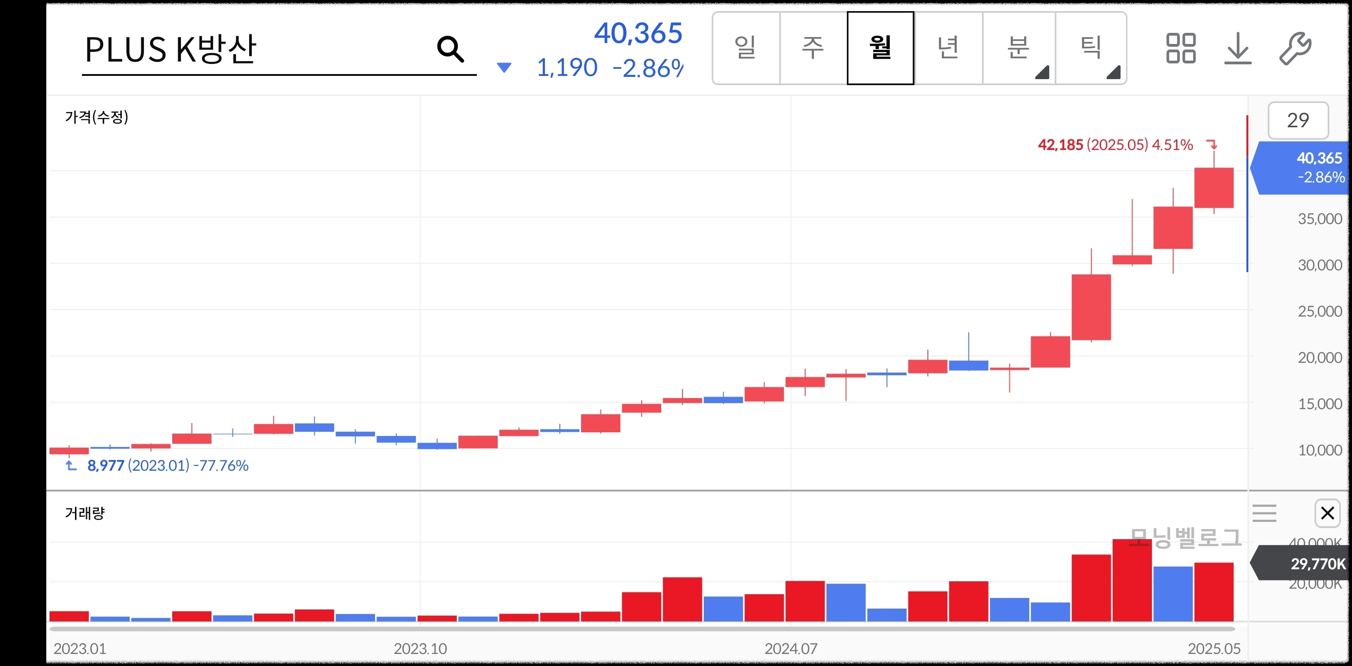Click the high price arrow marker
1352x666 pixels.
(x=1212, y=144)
